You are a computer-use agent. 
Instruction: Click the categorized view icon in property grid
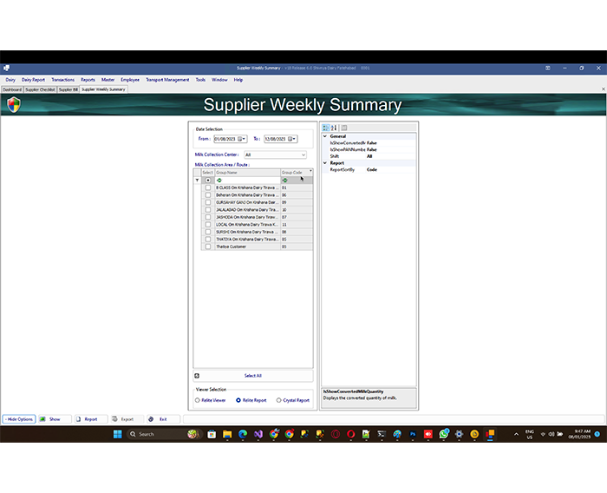325,128
